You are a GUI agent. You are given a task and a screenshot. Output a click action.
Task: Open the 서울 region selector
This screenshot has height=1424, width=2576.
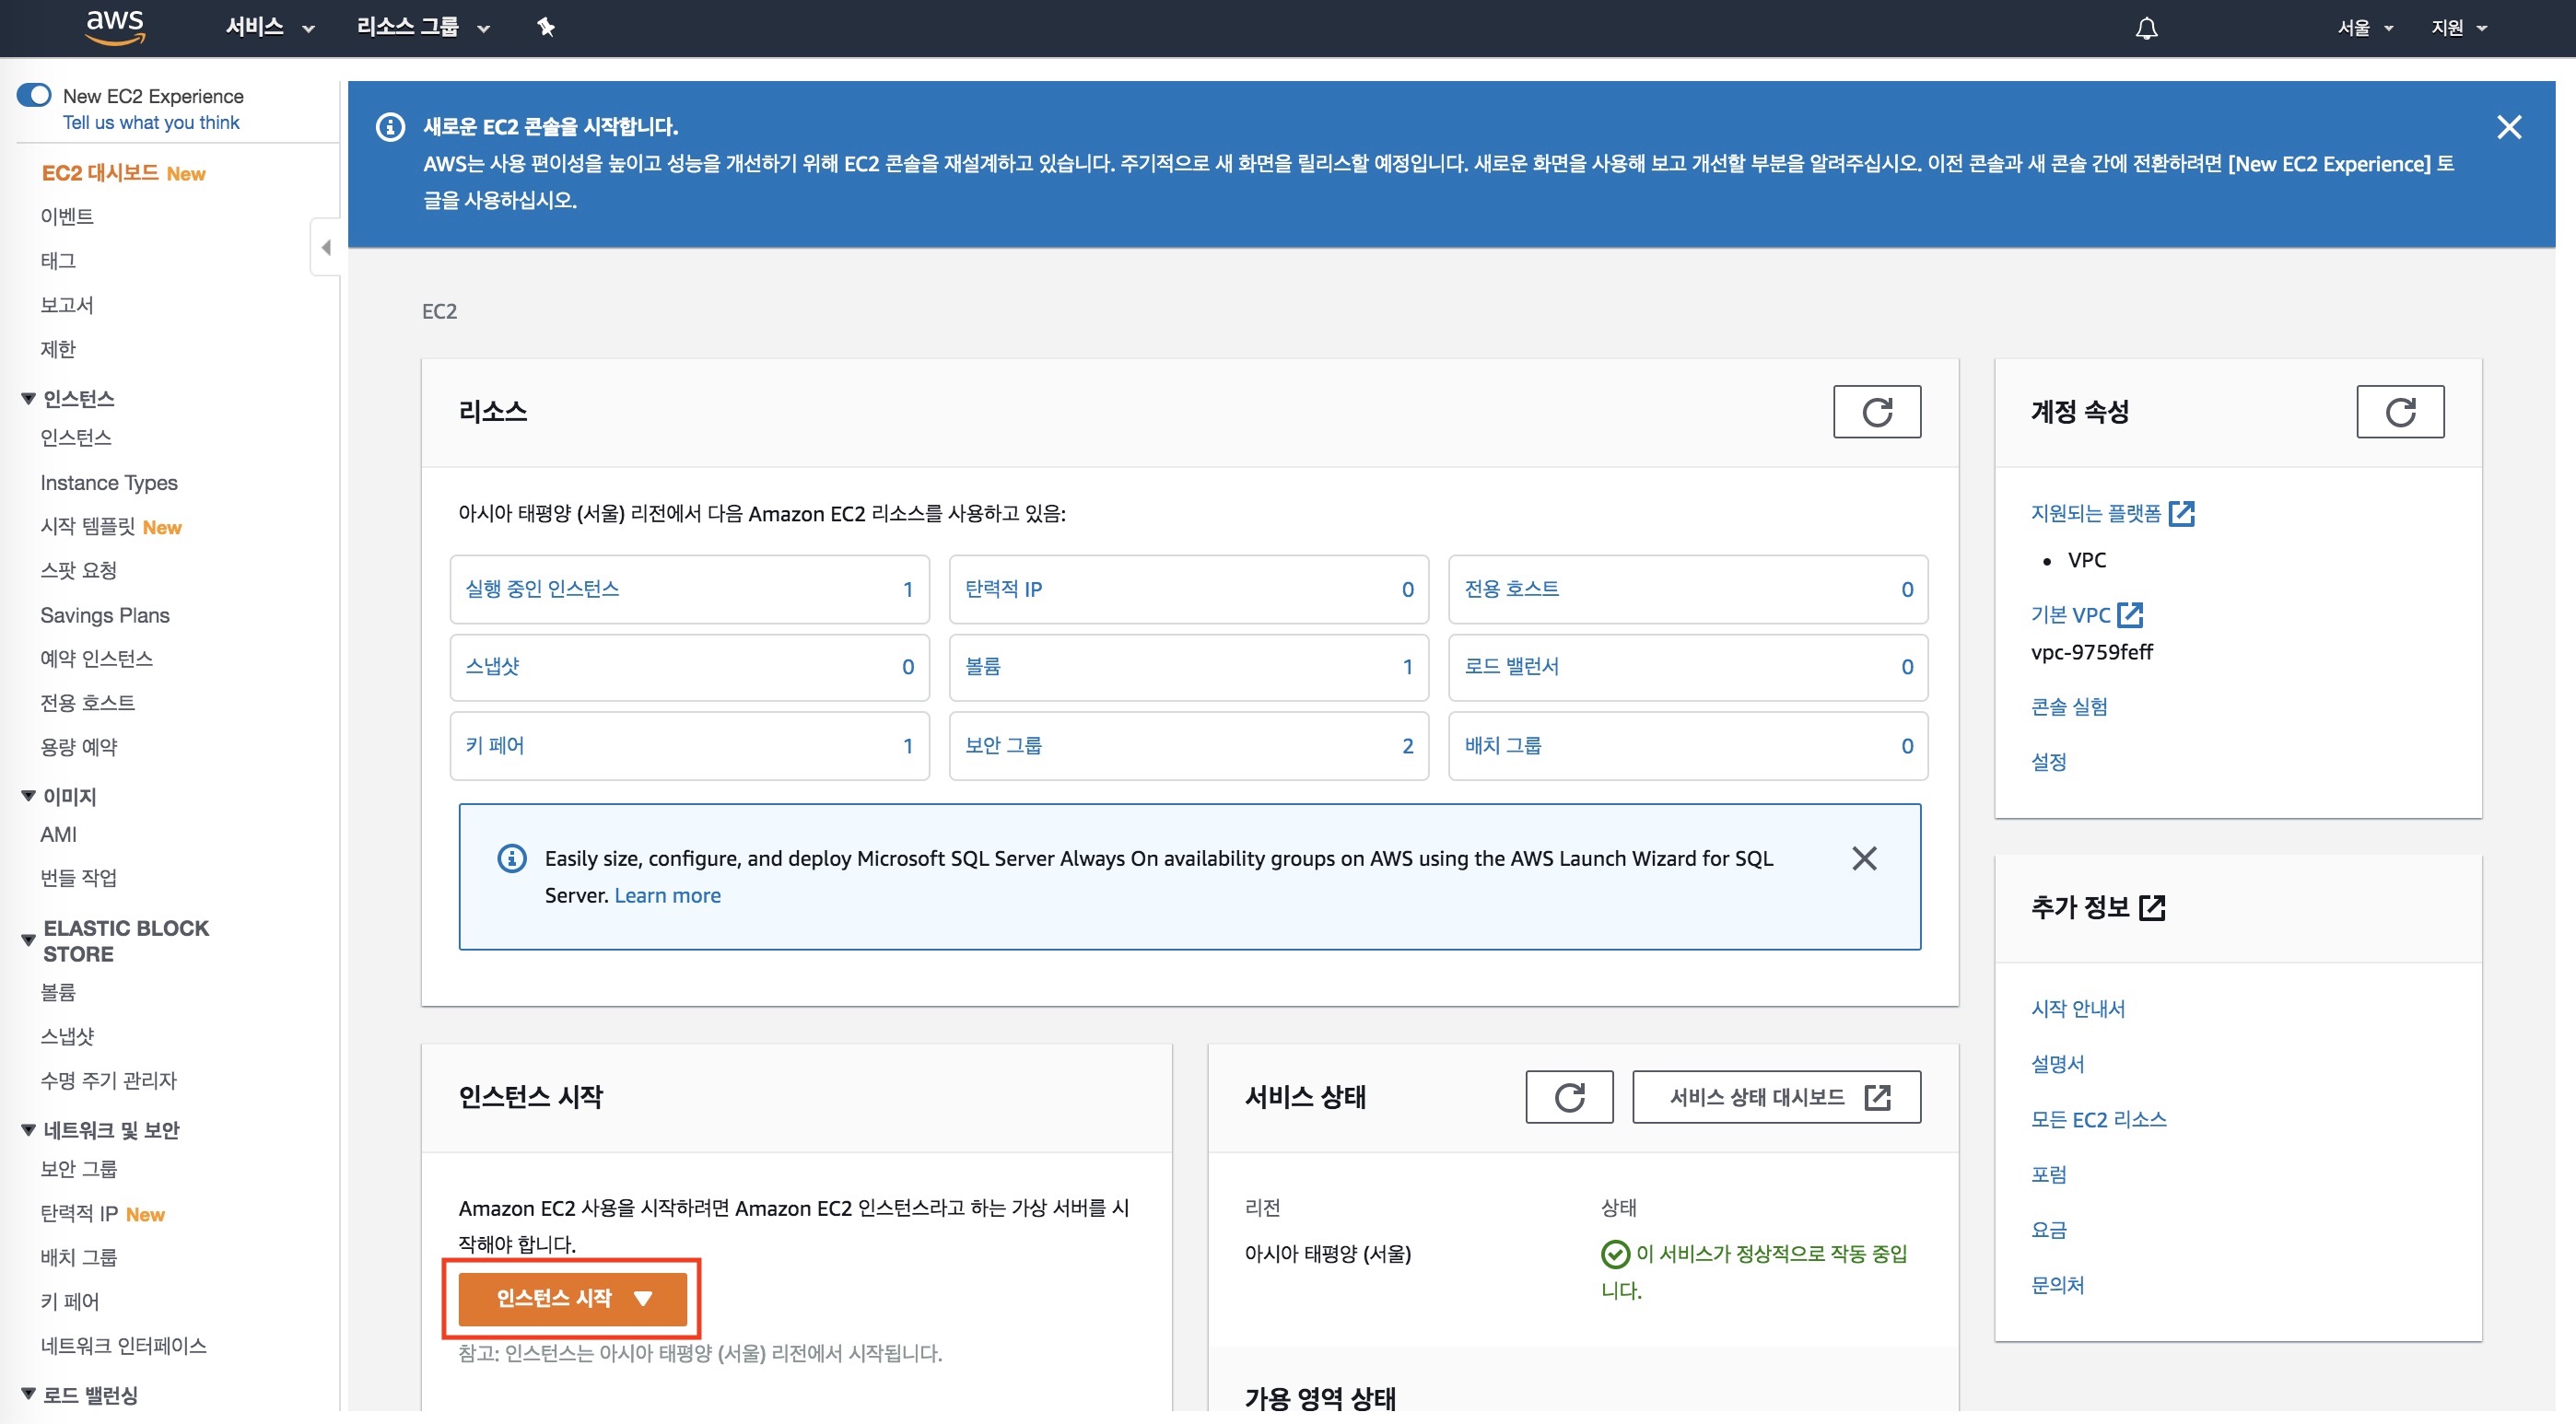point(2365,28)
